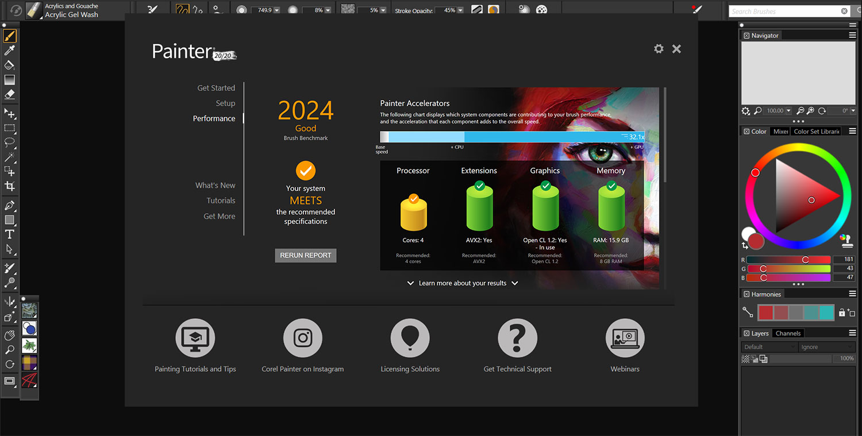Open Get Technical Support
The height and width of the screenshot is (436, 862).
[x=518, y=338]
